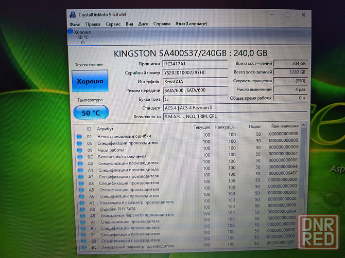Open the Файл menu

(75, 24)
